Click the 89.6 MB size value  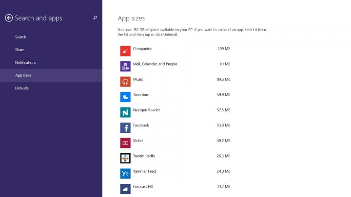(x=223, y=79)
